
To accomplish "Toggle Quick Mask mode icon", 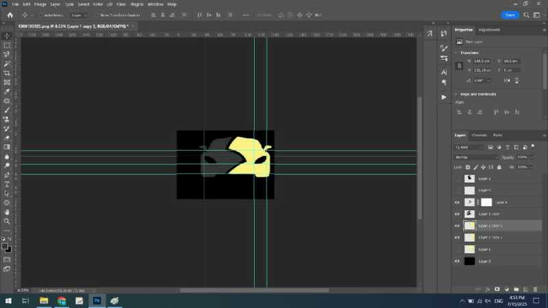I will pos(7,260).
